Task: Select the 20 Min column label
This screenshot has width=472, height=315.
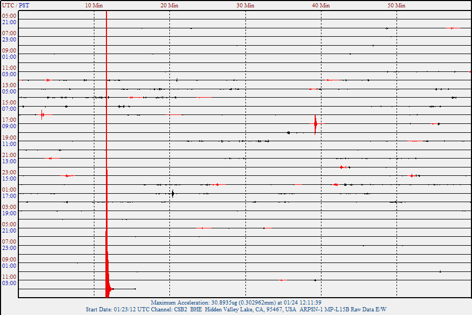Action: click(169, 5)
